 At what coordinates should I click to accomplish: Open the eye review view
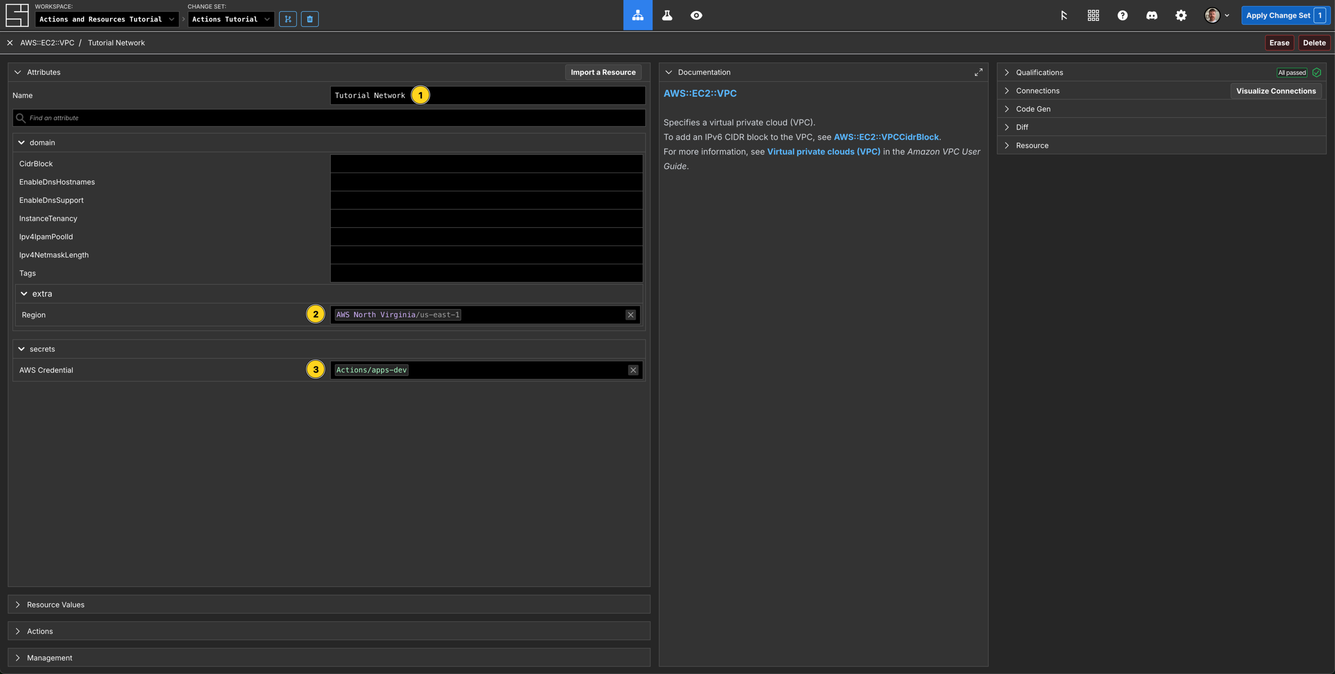click(x=696, y=15)
